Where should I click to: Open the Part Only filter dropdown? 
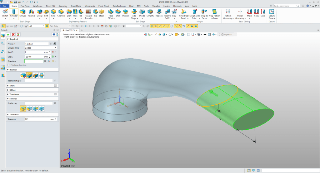point(59,26)
